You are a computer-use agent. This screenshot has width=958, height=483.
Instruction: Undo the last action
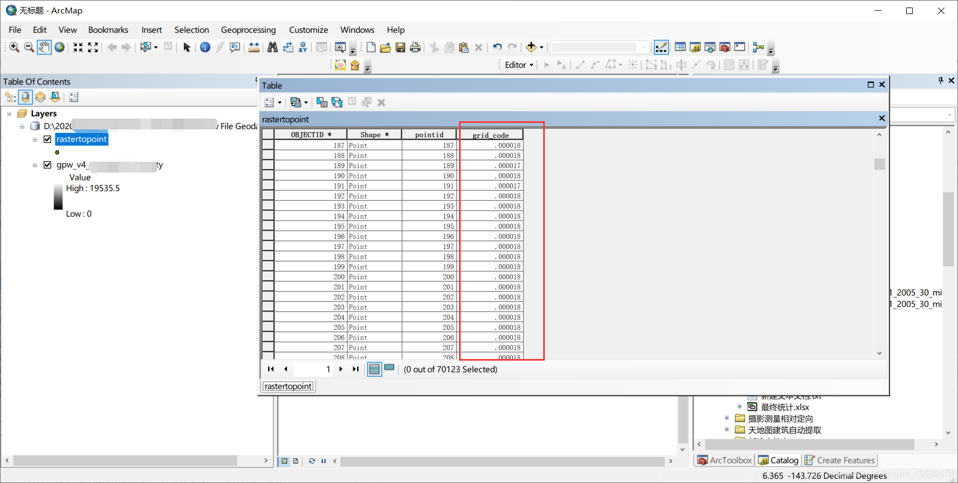coord(497,47)
